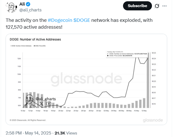Open the $DOGE cashtag link

[82, 20]
